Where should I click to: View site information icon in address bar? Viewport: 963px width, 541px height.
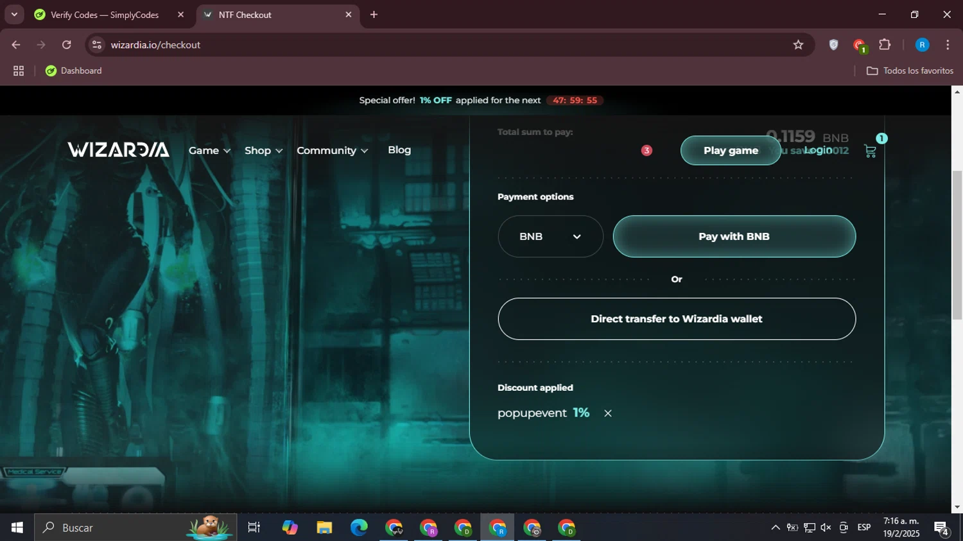[x=97, y=45]
